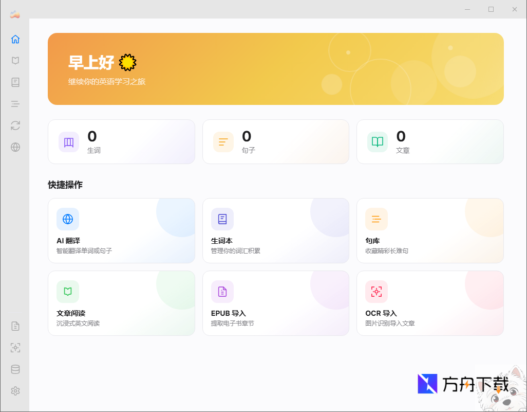This screenshot has width=527, height=412.
Task: Open the reading section via the book sidebar icon
Action: [x=15, y=60]
